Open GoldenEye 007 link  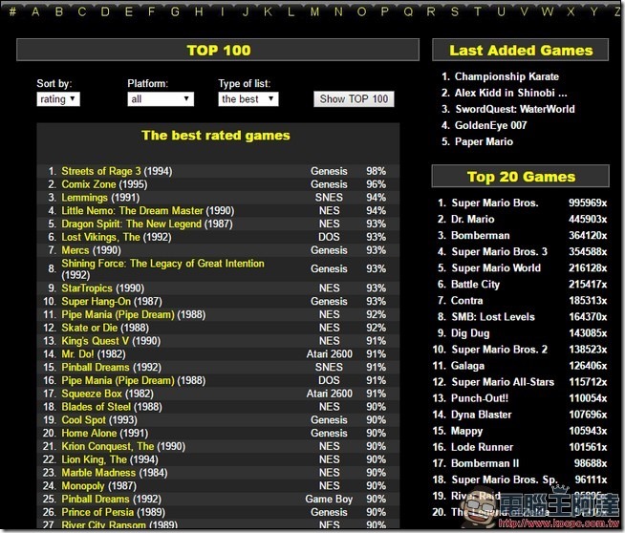490,125
